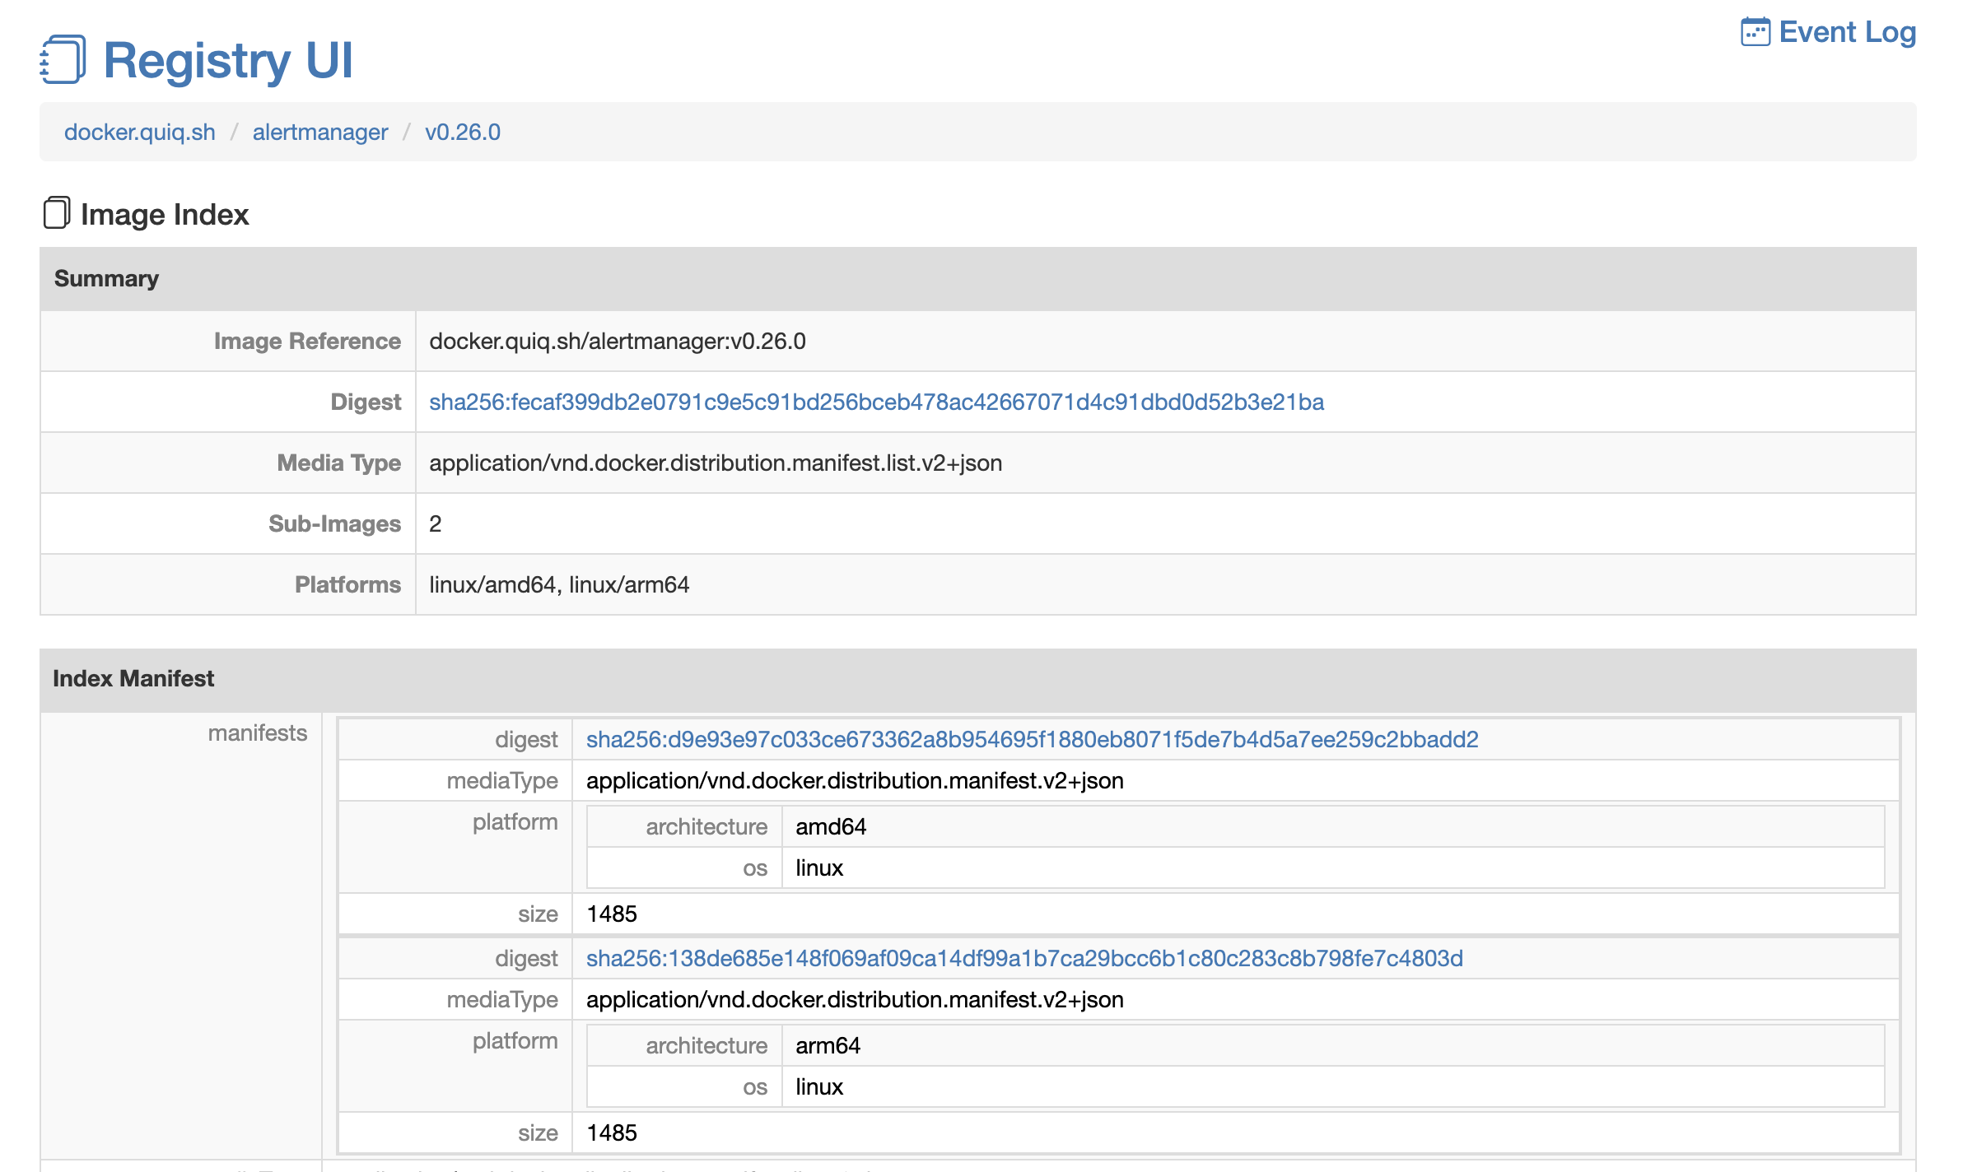Click the Event Log calendar icon
The width and height of the screenshot is (1963, 1172).
click(1755, 32)
